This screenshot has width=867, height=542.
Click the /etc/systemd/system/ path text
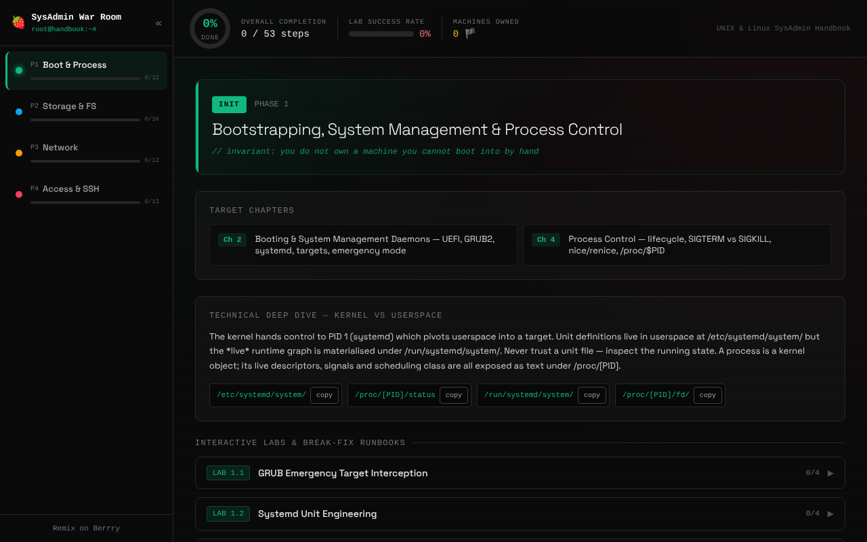(x=261, y=395)
